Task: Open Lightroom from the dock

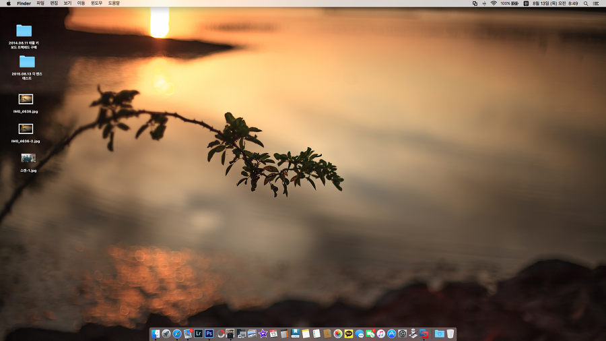Action: tap(199, 334)
